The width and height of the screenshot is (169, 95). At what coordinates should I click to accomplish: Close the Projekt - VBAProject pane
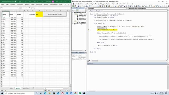pyautogui.click(x=85, y=8)
